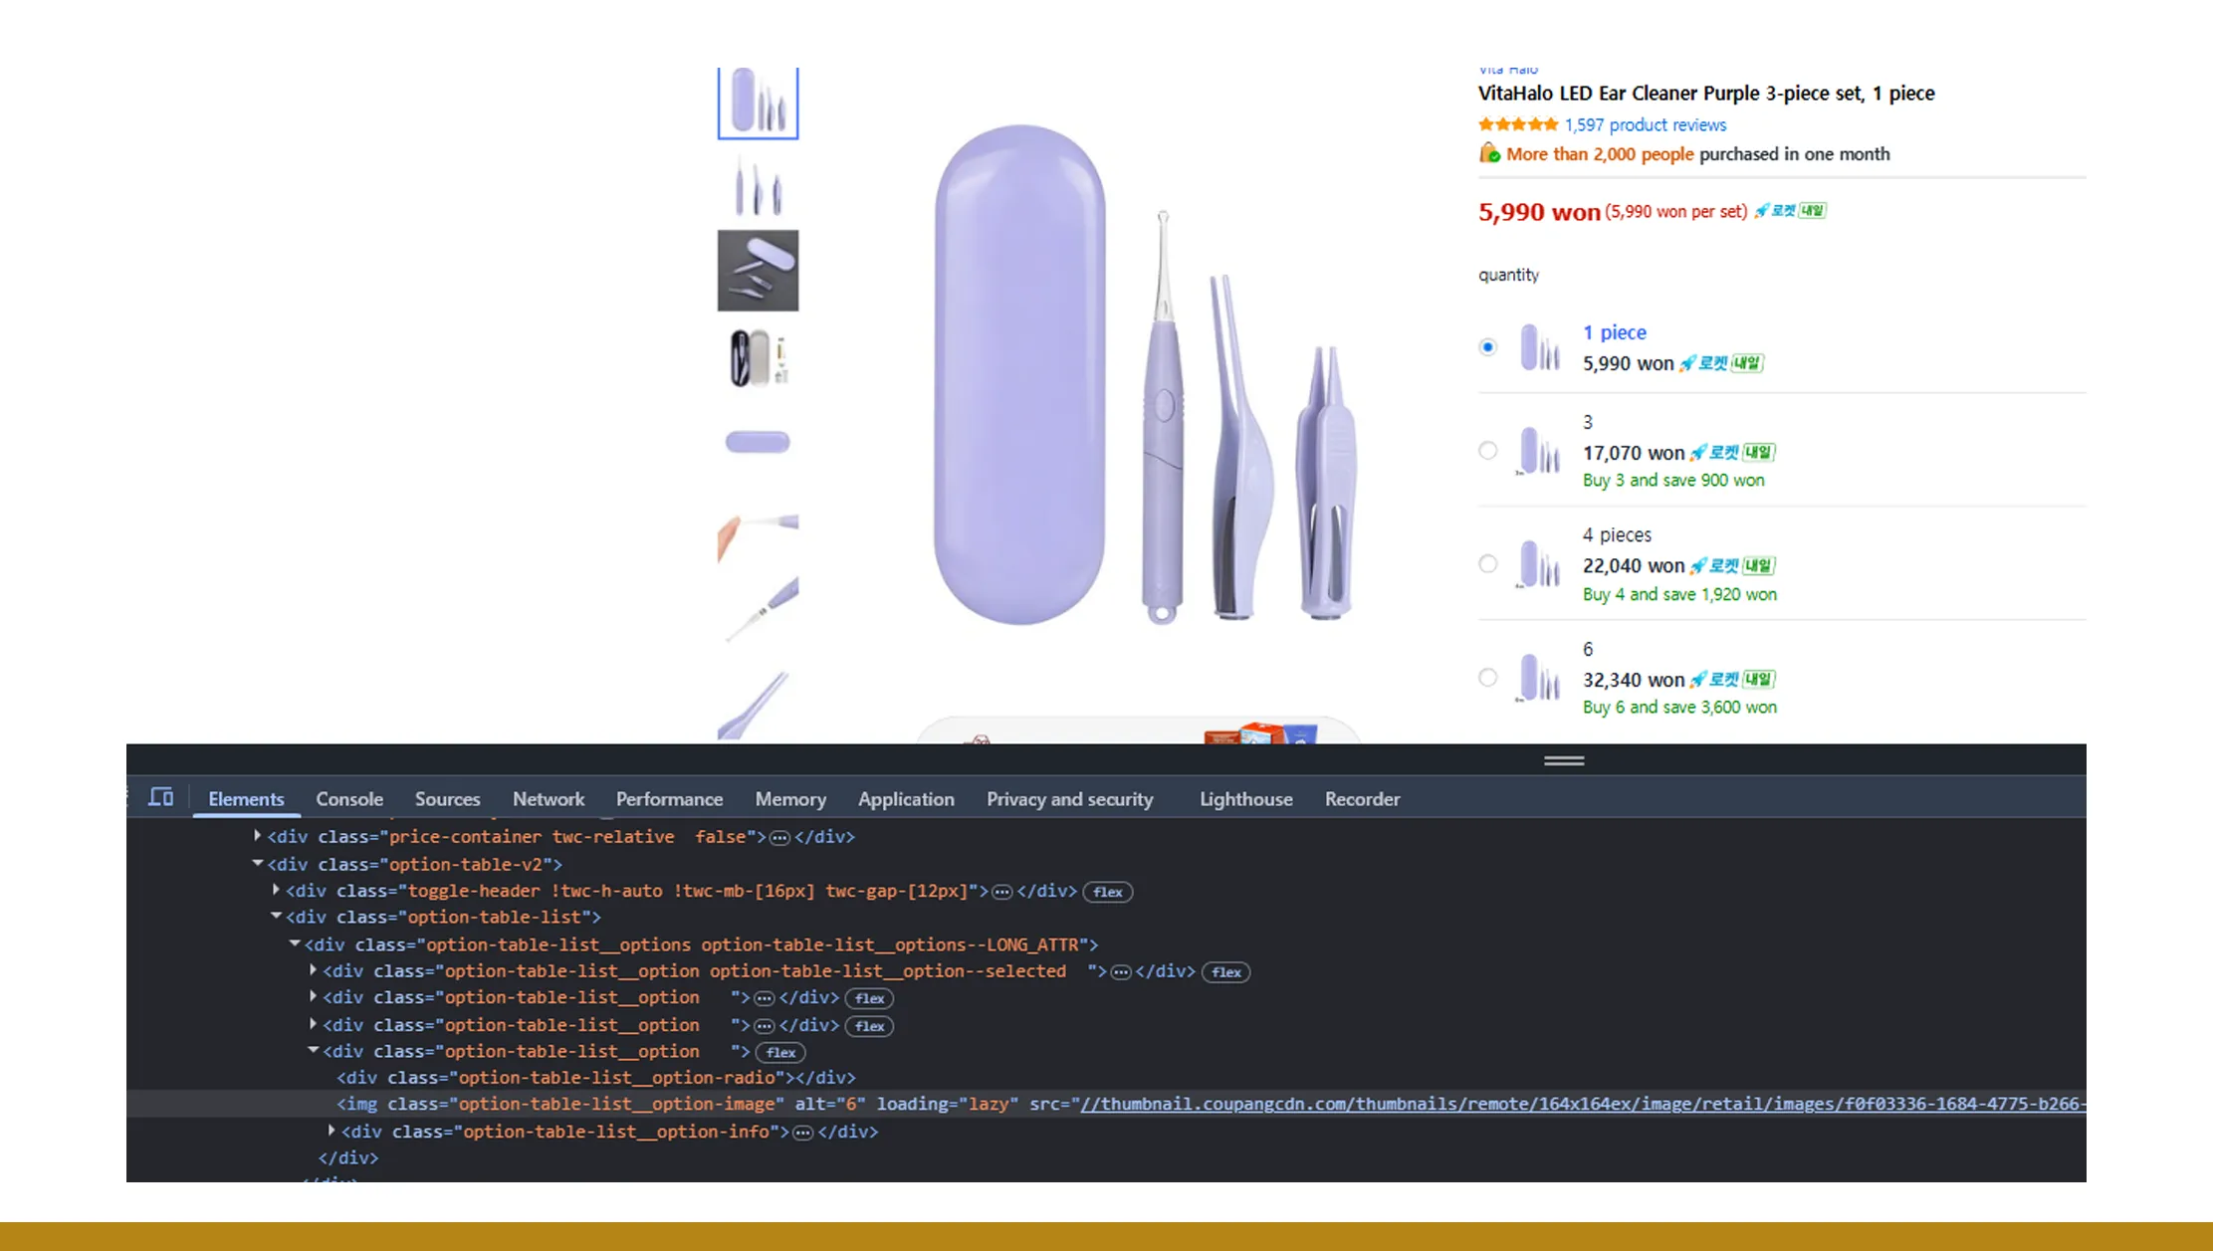This screenshot has height=1251, width=2213.
Task: Collapse the option-table-v2 div in Elements
Action: pos(257,864)
